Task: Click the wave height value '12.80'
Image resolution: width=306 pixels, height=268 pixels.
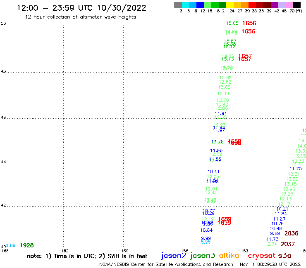Action: [292, 179]
